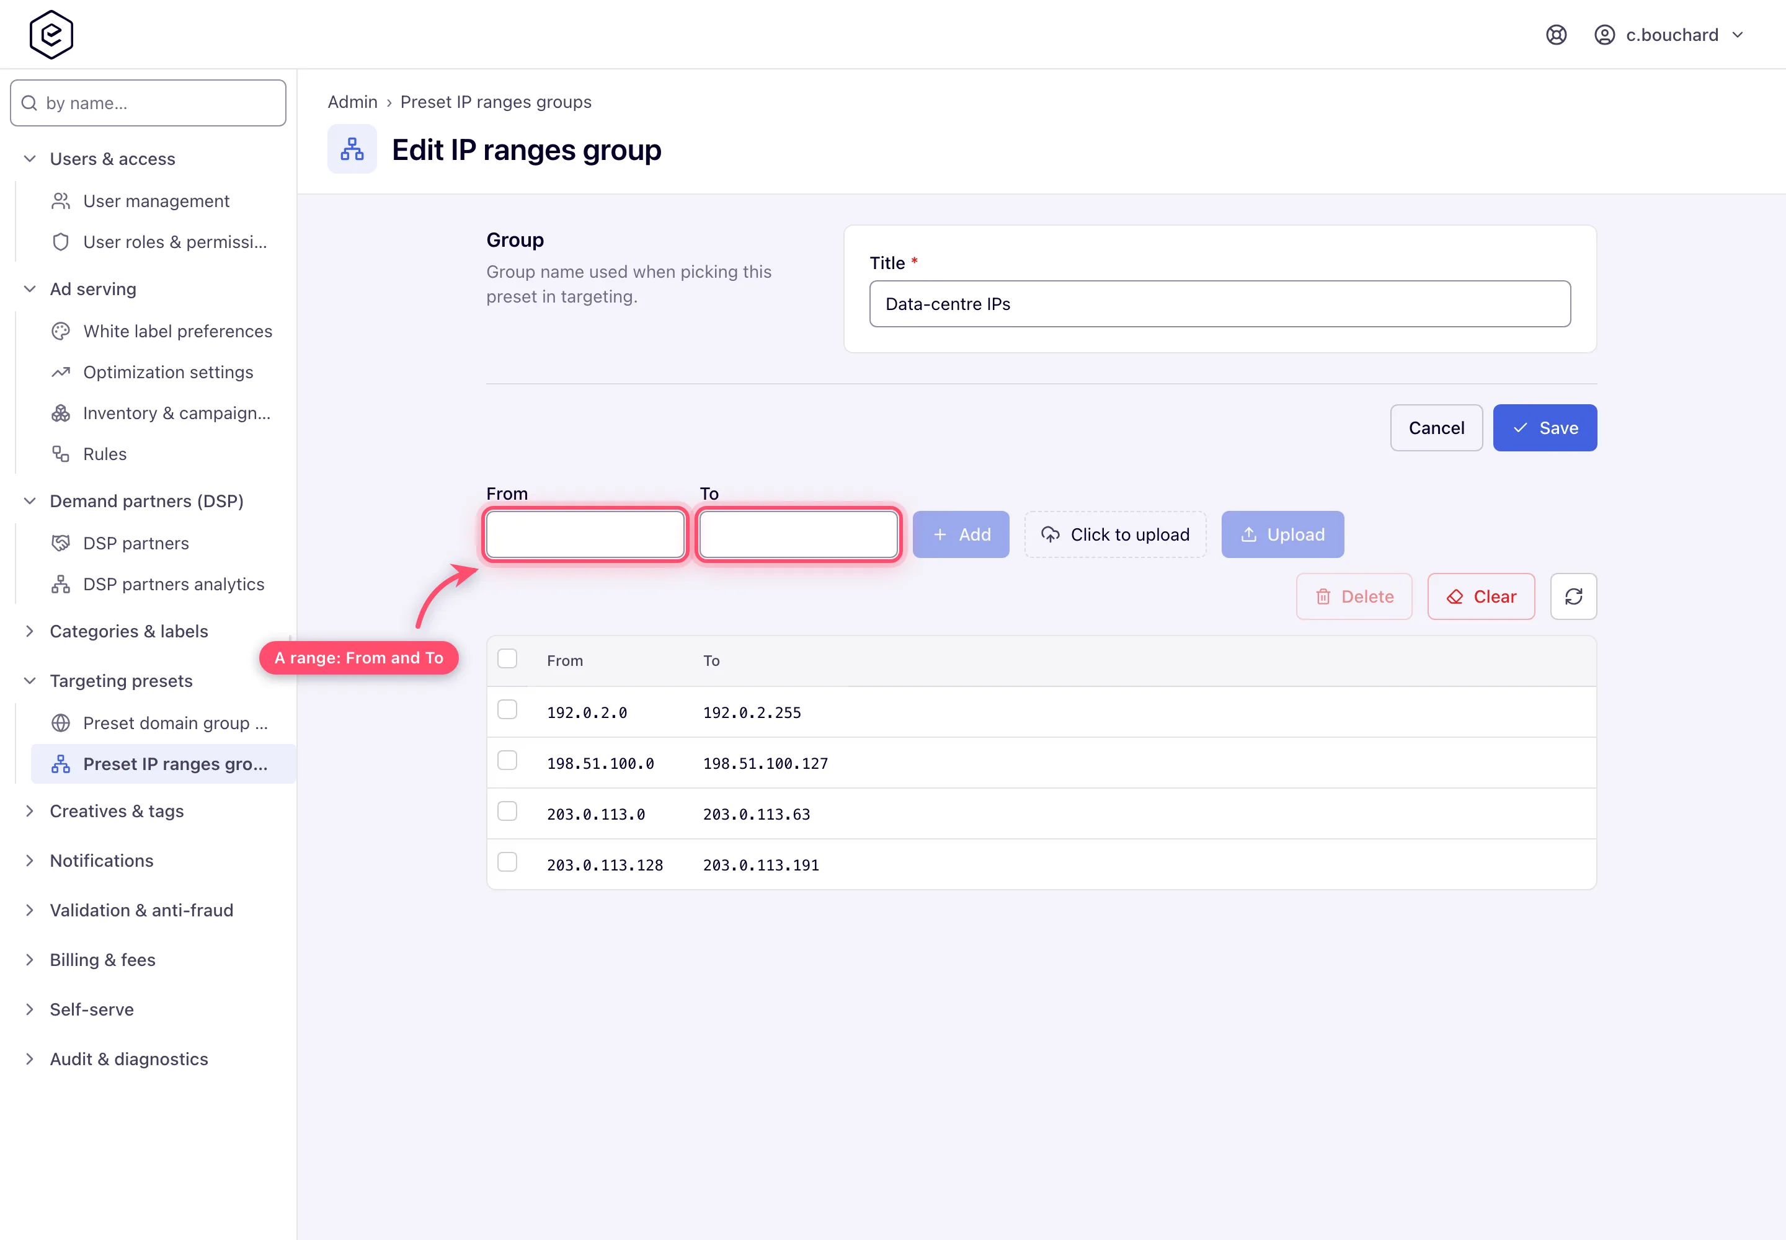Click the shield icon for User roles
The height and width of the screenshot is (1240, 1786).
coord(61,242)
